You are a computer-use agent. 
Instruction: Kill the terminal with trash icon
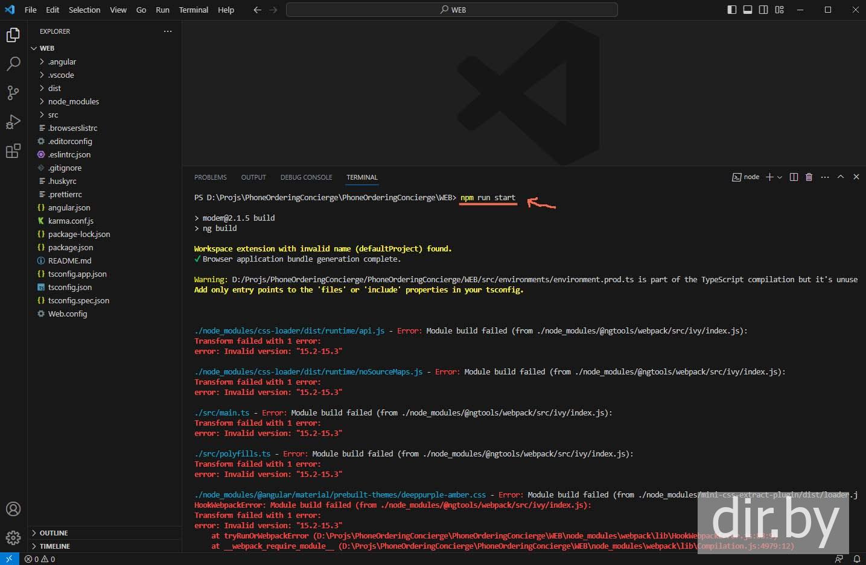[809, 177]
